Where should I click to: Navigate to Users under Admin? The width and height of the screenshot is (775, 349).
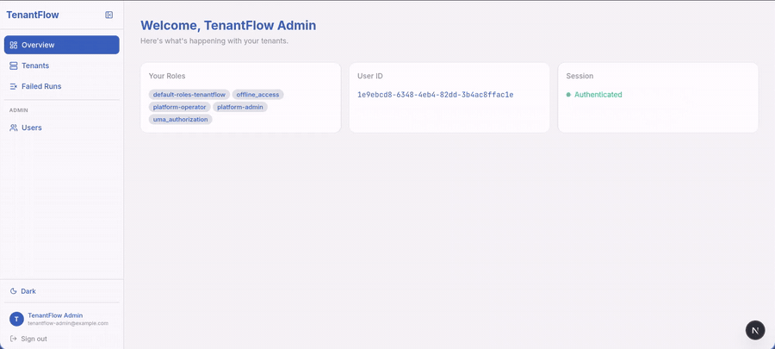point(62,128)
